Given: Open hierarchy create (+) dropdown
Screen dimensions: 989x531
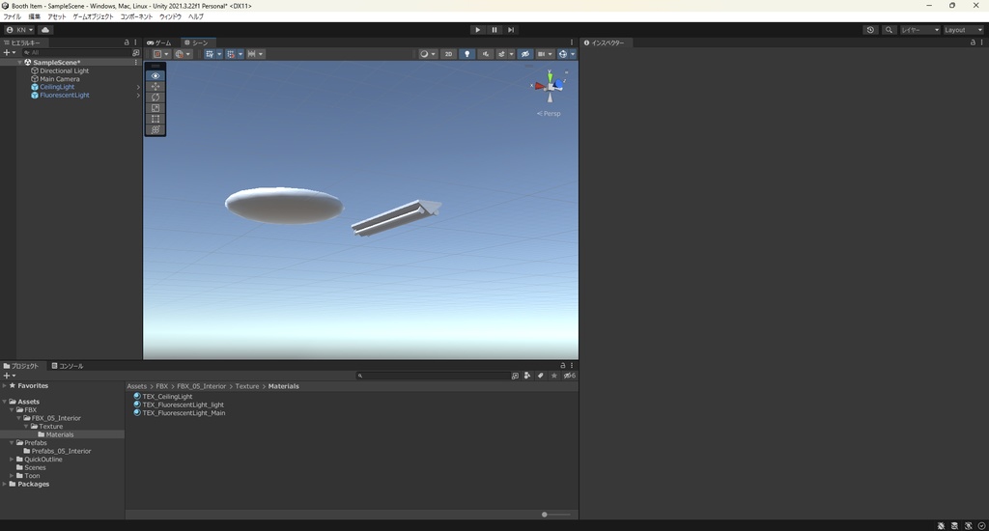Looking at the screenshot, I should [9, 53].
